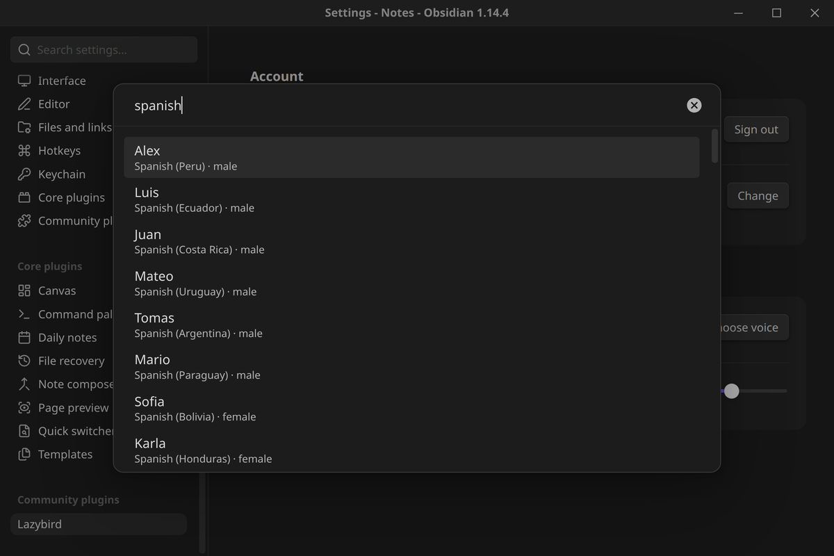Open Editor settings
The height and width of the screenshot is (556, 834).
[54, 104]
